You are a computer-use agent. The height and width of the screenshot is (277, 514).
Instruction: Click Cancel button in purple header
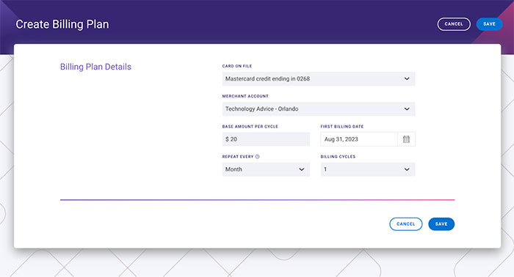[x=454, y=24]
